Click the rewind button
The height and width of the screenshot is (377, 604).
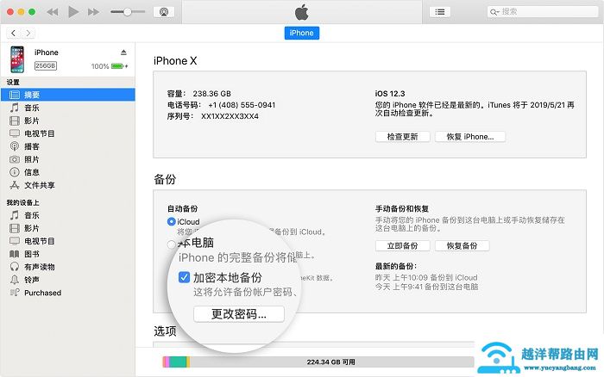(53, 12)
